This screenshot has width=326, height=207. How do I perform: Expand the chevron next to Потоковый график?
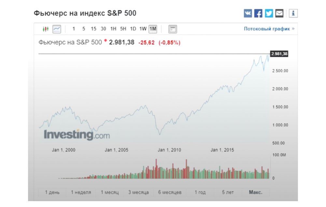click(x=293, y=29)
